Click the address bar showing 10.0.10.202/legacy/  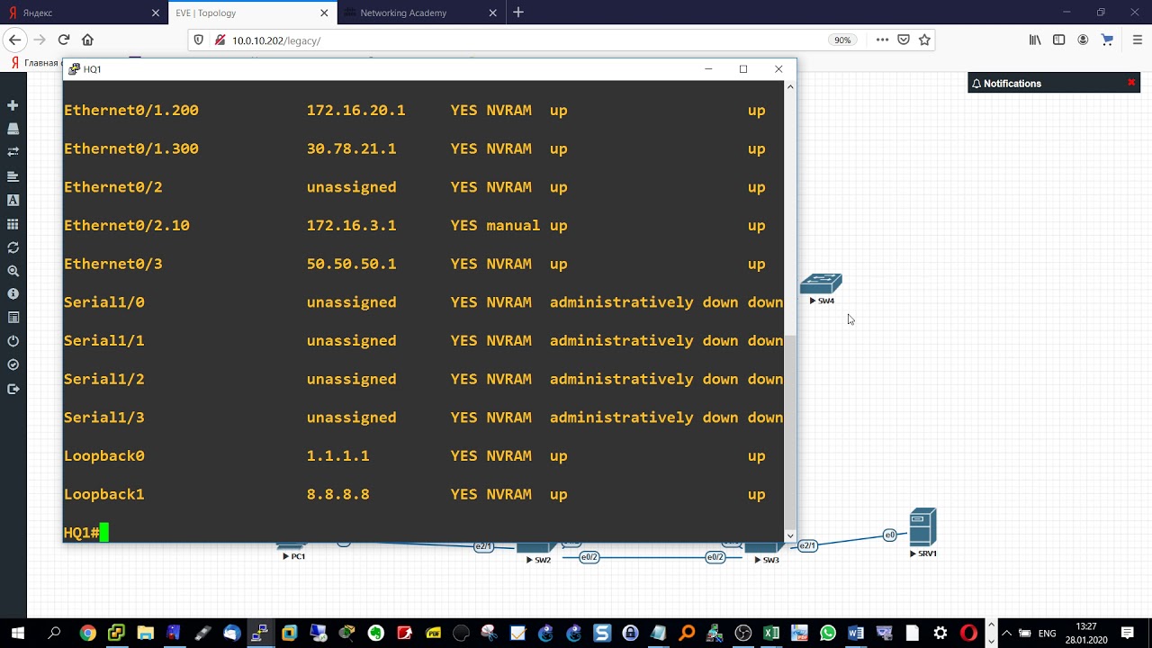click(522, 40)
